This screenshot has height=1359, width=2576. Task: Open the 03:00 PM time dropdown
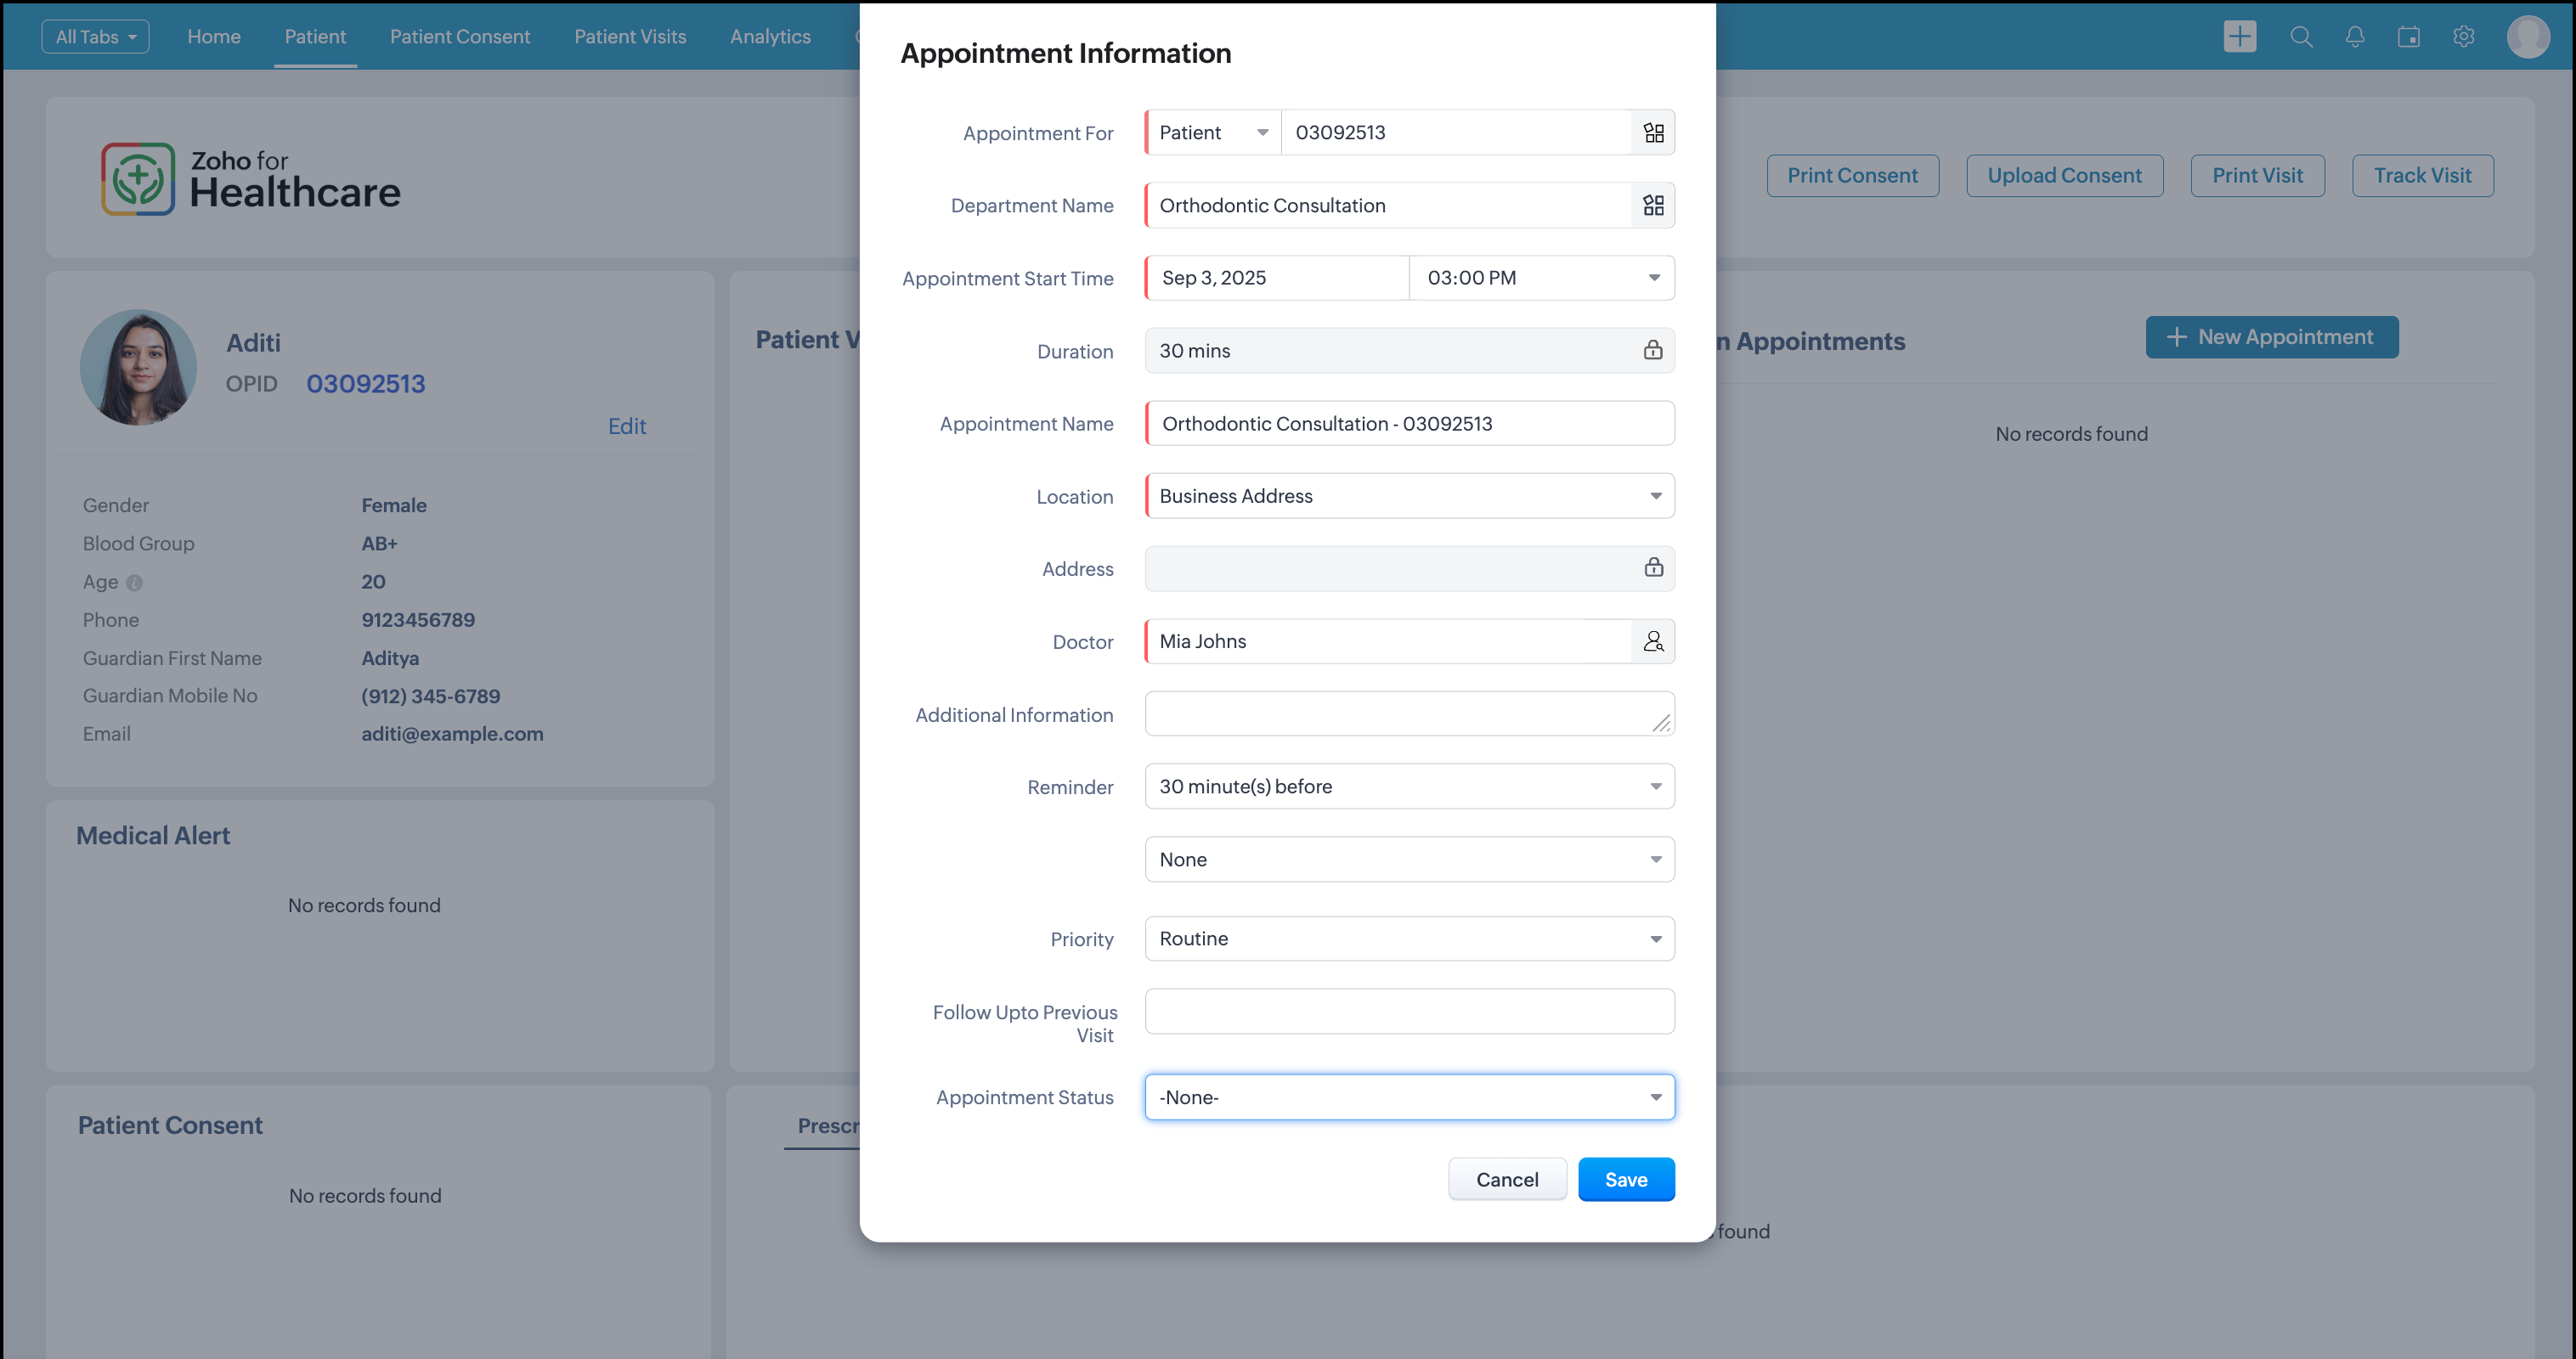(1541, 278)
